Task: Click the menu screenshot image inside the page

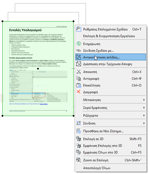Action: [38, 86]
